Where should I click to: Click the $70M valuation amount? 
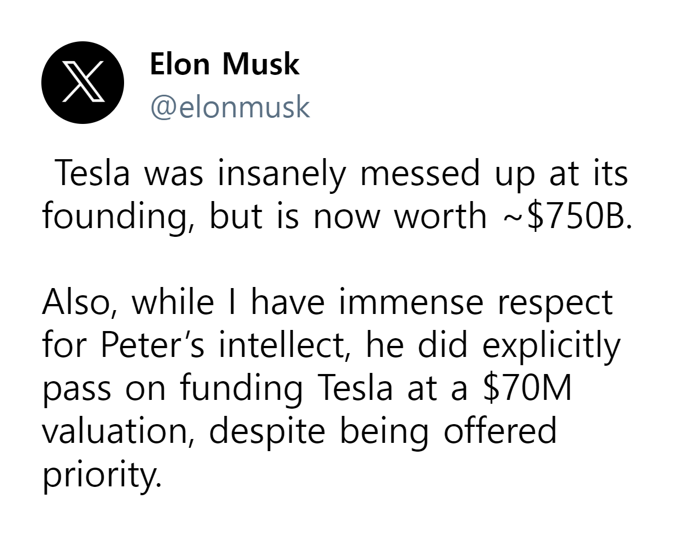click(x=527, y=388)
